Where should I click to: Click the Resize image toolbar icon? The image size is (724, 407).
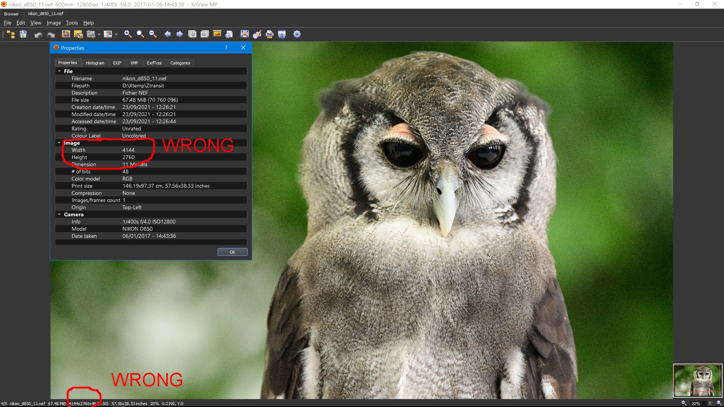[78, 34]
